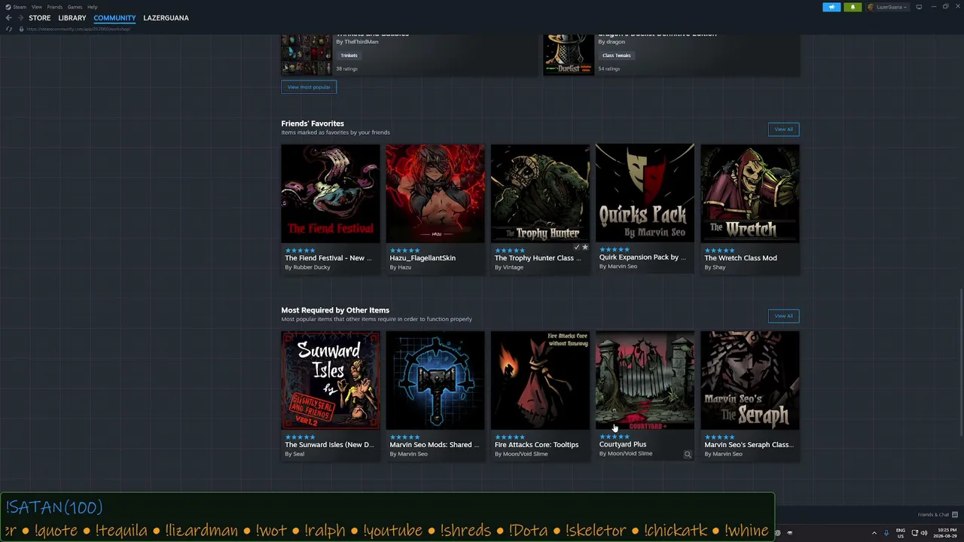Click the page vertical scrollbar
Viewport: 964px width, 542px height.
(x=961, y=364)
